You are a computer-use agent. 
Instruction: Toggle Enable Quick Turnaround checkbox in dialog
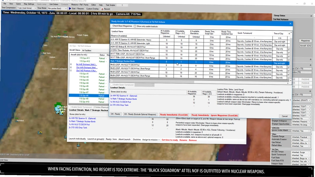[x=111, y=85]
